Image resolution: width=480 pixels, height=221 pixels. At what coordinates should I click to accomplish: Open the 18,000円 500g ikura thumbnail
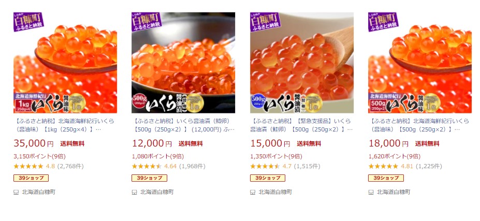coord(420,63)
